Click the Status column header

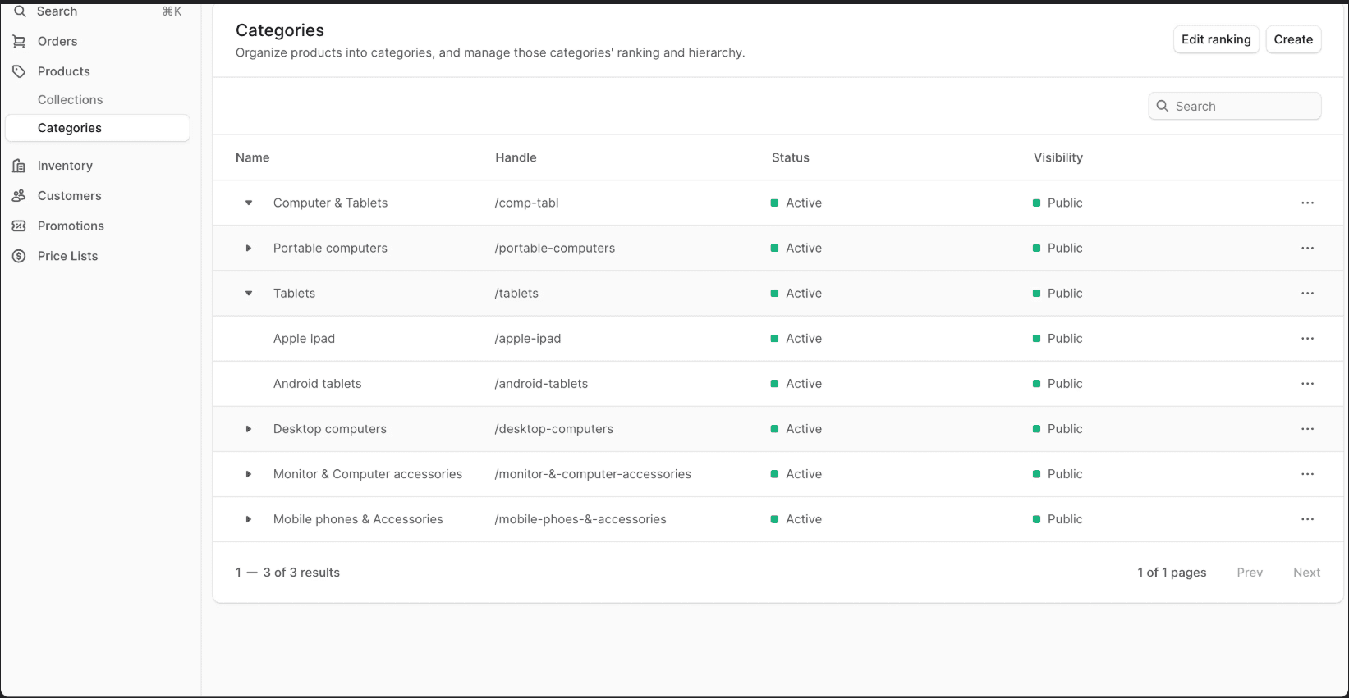pyautogui.click(x=791, y=157)
